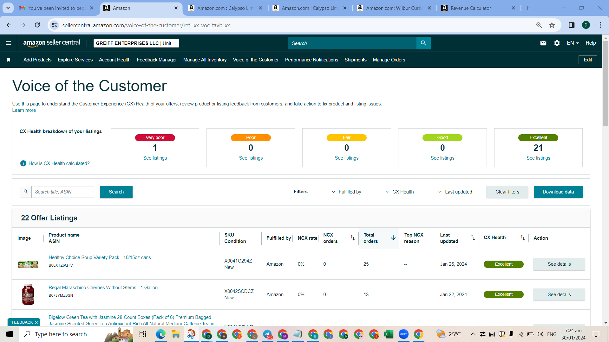Click Download data button
Viewport: 609px width, 342px height.
pyautogui.click(x=558, y=192)
